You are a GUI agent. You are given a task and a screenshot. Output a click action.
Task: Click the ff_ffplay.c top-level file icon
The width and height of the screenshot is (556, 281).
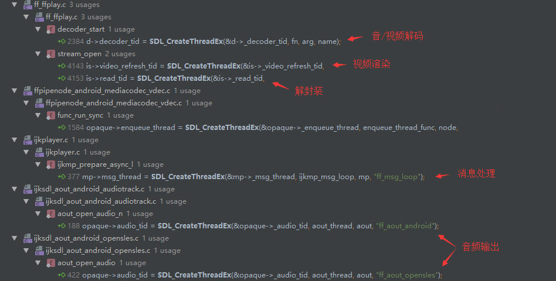pos(28,5)
